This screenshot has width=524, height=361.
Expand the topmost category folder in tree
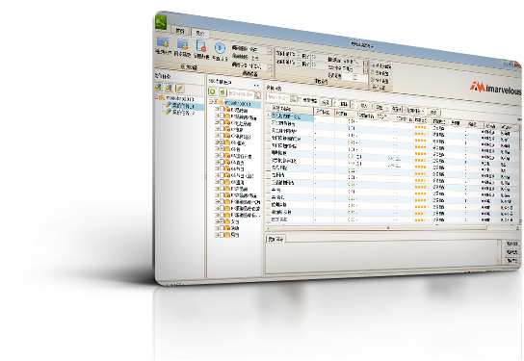pyautogui.click(x=217, y=109)
